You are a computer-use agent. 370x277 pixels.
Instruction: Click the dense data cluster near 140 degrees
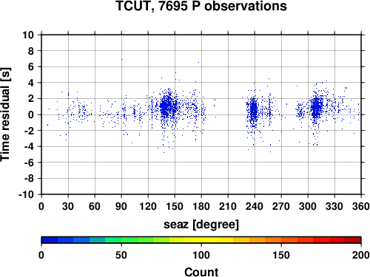pos(166,106)
